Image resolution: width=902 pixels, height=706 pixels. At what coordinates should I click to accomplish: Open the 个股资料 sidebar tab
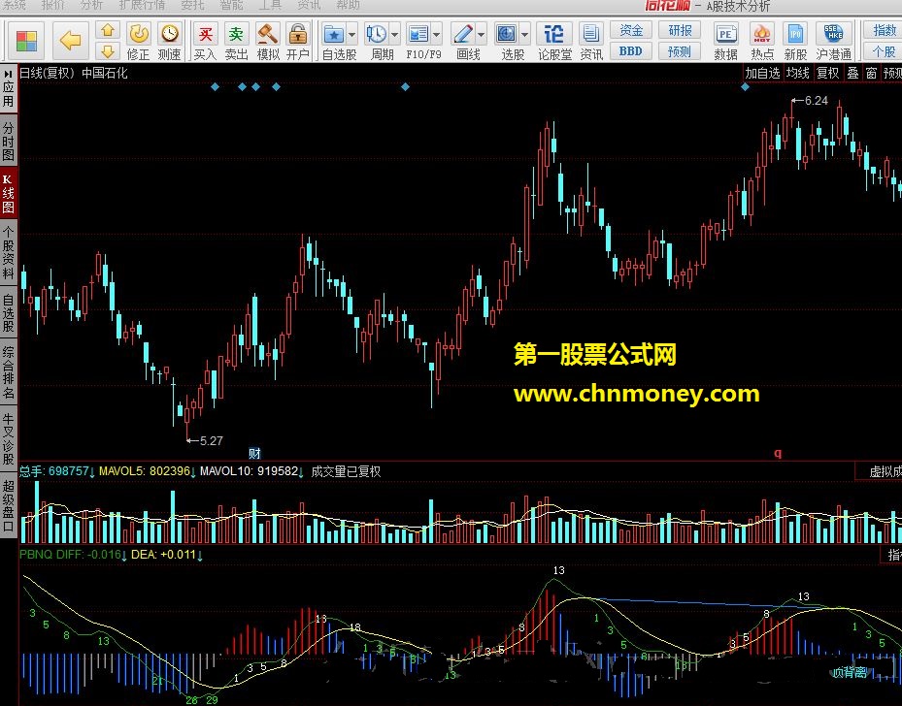click(8, 253)
